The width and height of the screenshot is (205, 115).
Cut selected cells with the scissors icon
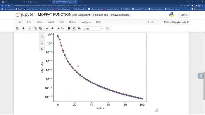pyautogui.click(x=30, y=28)
